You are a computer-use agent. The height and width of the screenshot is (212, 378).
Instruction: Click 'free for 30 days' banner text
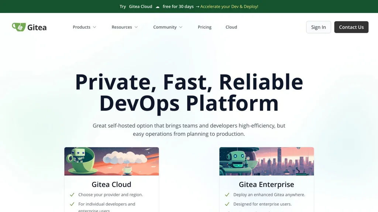coord(178,7)
